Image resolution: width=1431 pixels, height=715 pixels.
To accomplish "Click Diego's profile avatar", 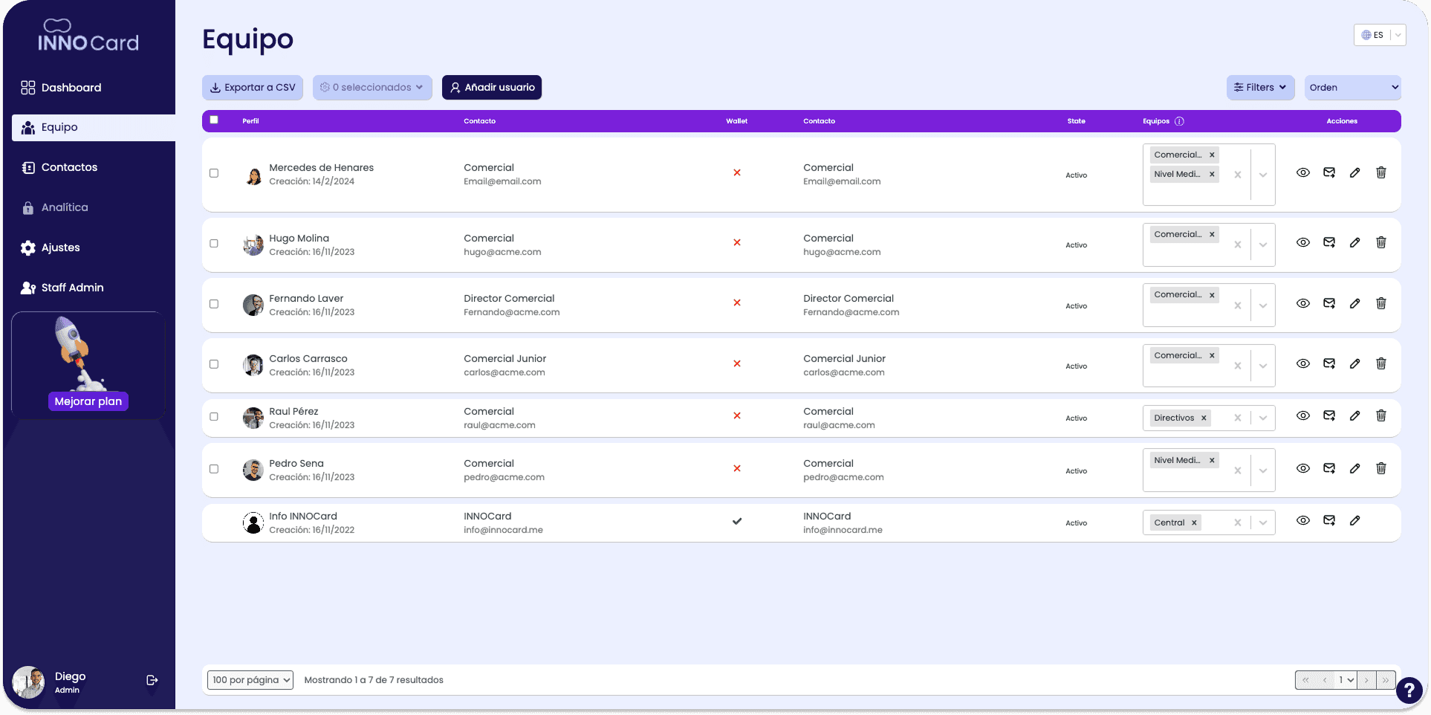I will coord(29,682).
